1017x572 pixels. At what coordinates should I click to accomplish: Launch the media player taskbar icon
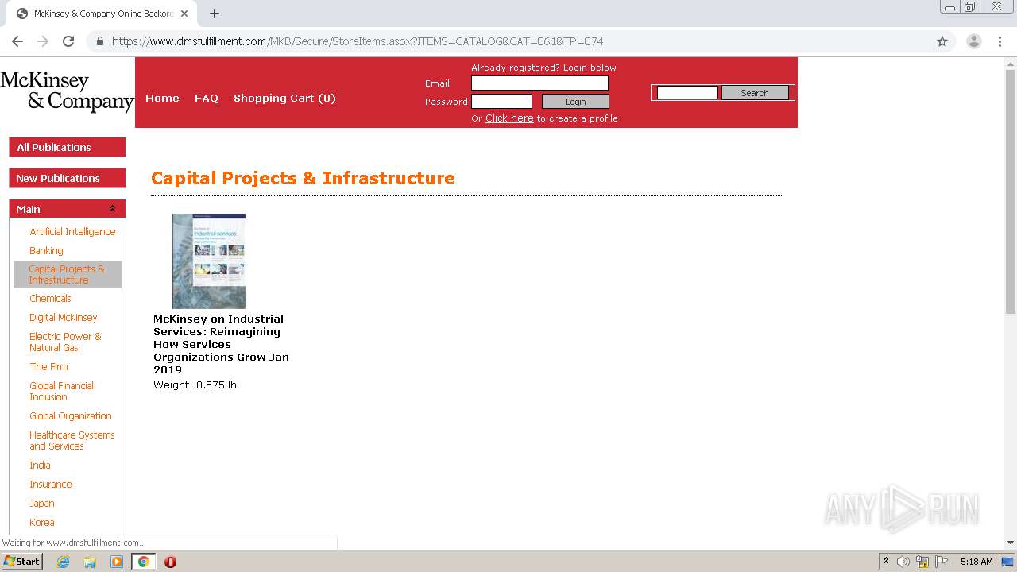click(117, 562)
